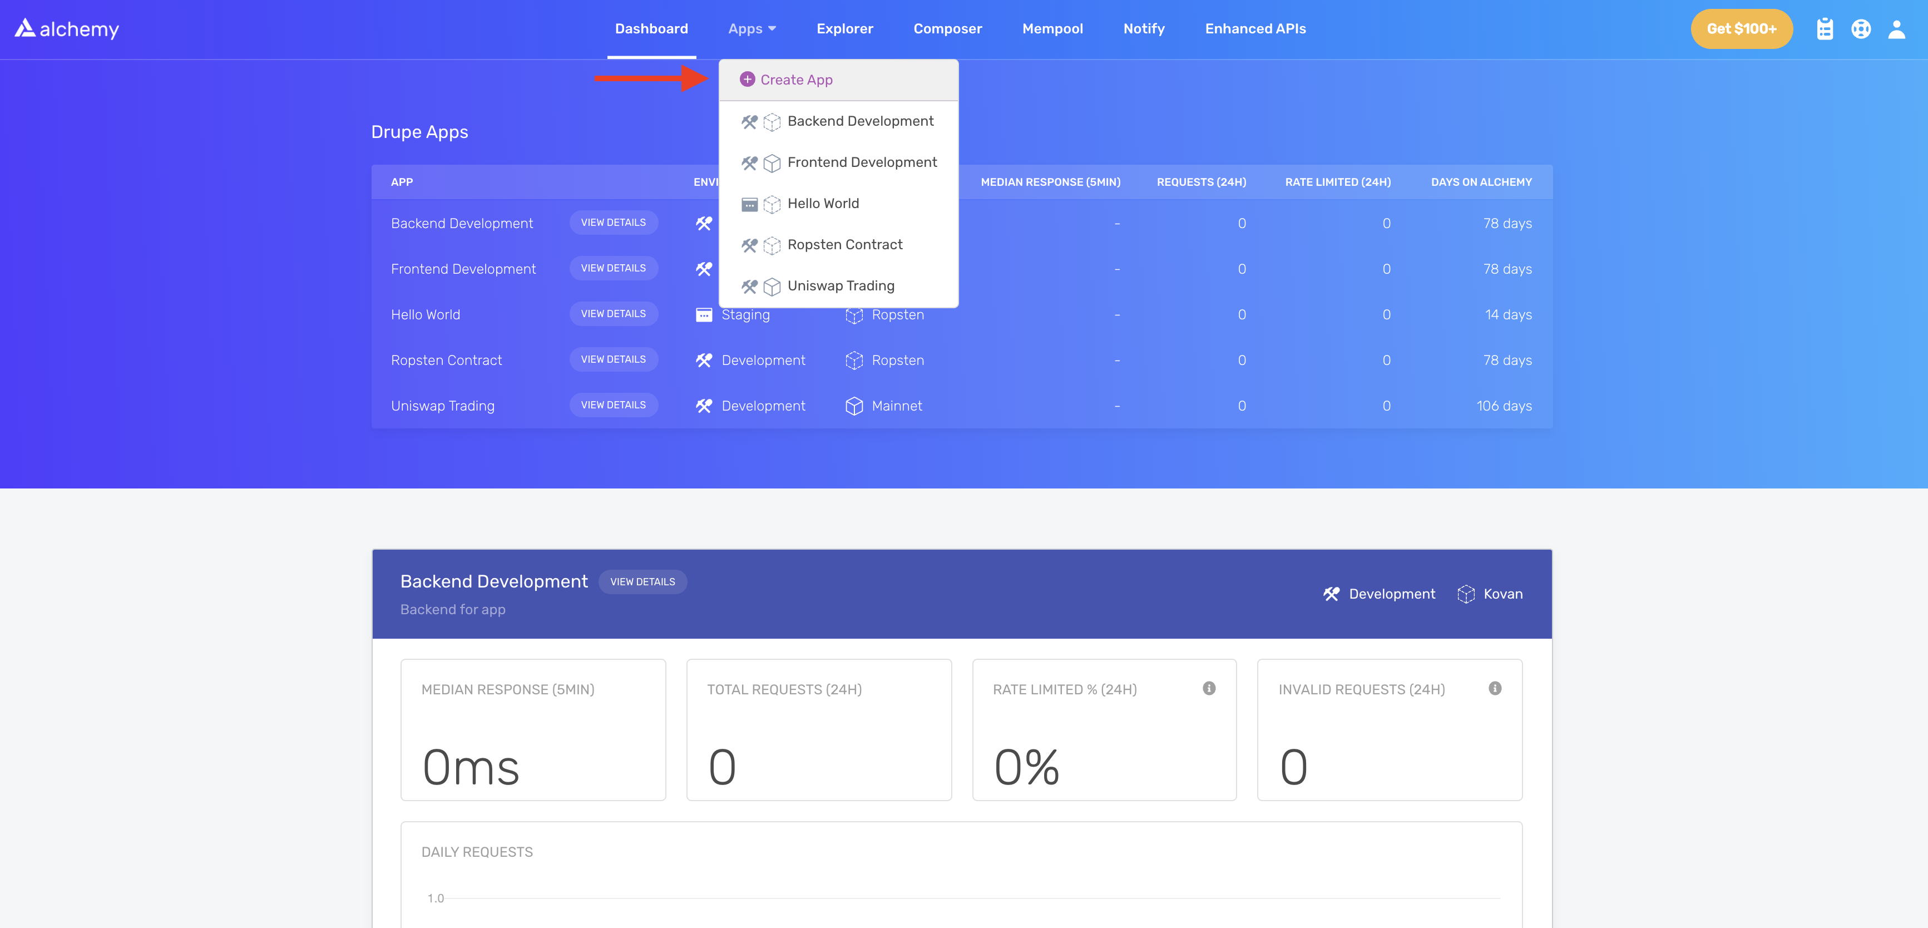Click the plus icon beside Create App
Screen dimensions: 1928x928
coord(747,80)
